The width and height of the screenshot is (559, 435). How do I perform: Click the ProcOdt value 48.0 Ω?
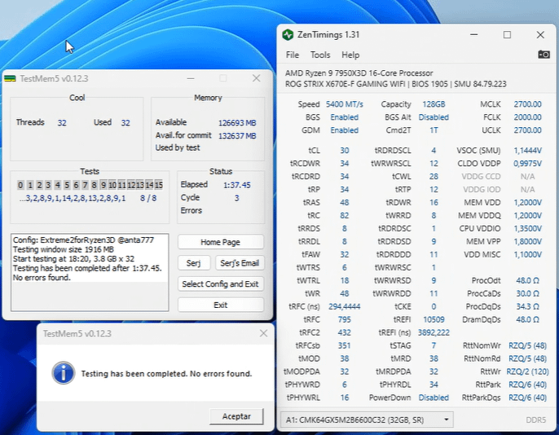pos(528,280)
